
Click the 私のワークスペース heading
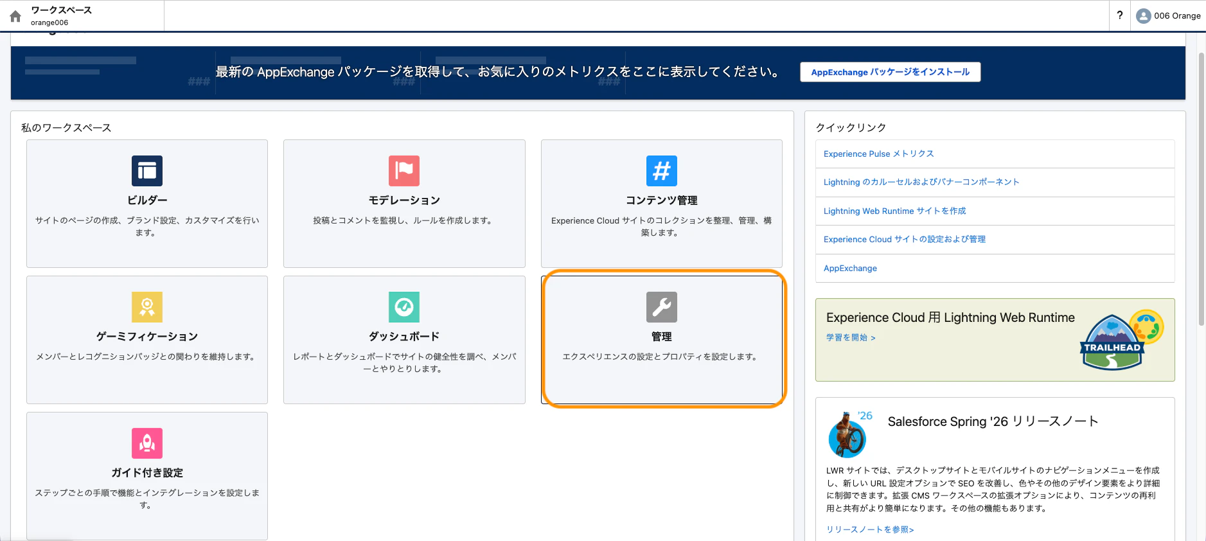click(66, 128)
